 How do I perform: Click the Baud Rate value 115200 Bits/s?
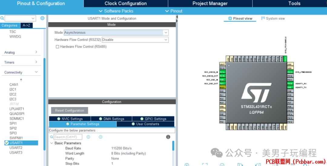121,148
